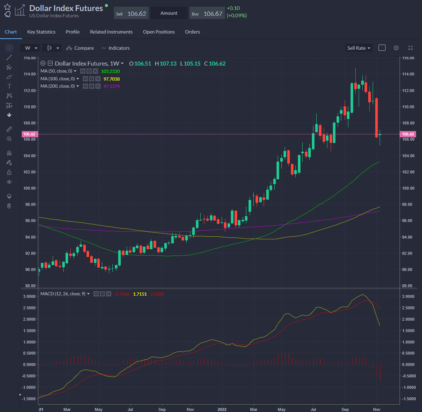422x412 pixels.
Task: Click the chart instrument icon in header
Action: tap(20, 10)
